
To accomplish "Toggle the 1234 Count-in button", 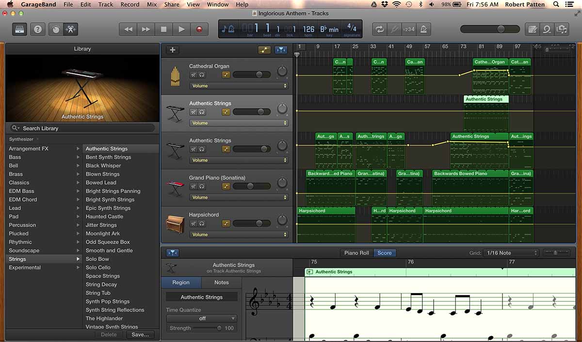I will point(409,29).
